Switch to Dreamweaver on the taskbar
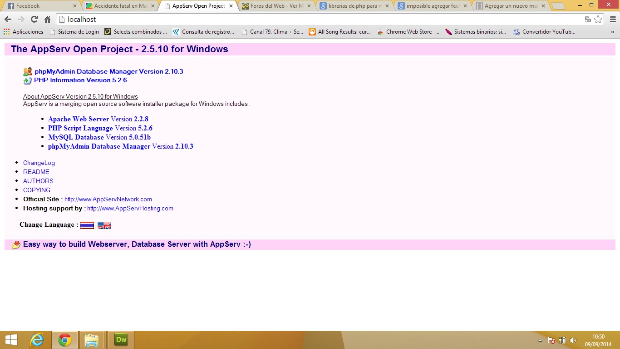This screenshot has height=349, width=620. (121, 340)
